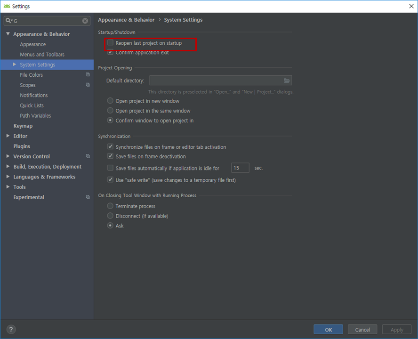Toggle Confirm application exit checkbox
The height and width of the screenshot is (339, 418).
coord(110,52)
